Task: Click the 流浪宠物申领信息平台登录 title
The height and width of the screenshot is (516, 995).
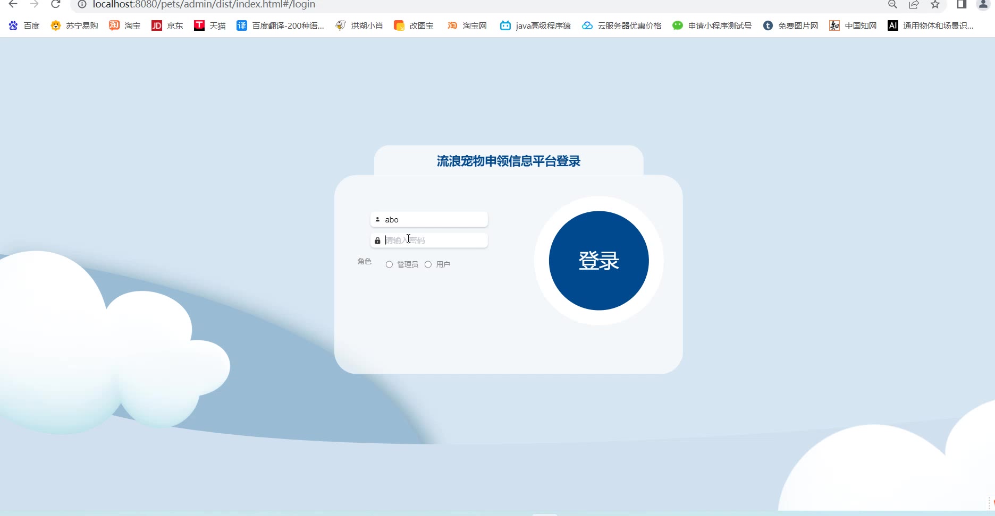Action: (509, 161)
